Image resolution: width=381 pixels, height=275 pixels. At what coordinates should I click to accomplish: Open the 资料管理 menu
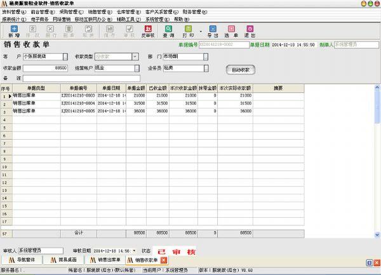[14, 12]
